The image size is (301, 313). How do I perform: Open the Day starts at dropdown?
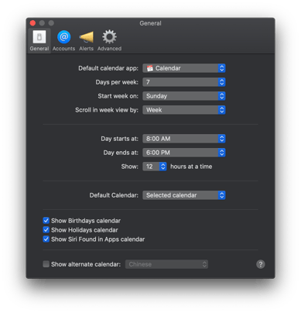(x=184, y=139)
